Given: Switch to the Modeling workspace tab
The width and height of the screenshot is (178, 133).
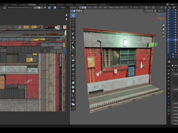Looking at the screenshot, I should pos(14,5).
